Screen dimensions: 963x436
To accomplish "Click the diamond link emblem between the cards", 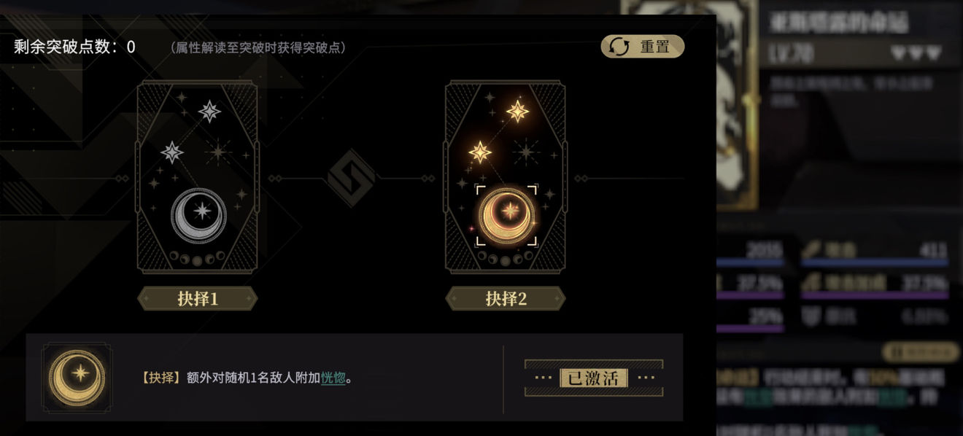I will click(x=351, y=179).
